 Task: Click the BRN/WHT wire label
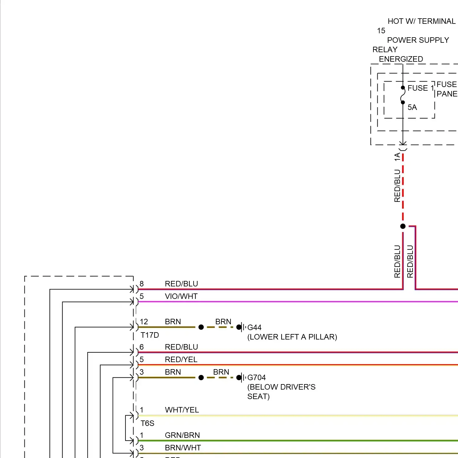[x=183, y=448]
